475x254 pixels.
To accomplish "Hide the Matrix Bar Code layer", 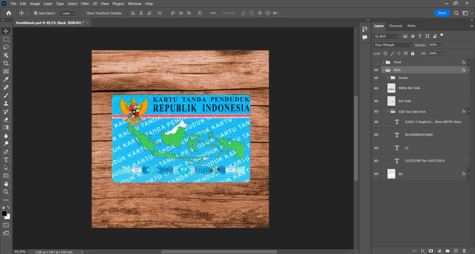I will [376, 88].
